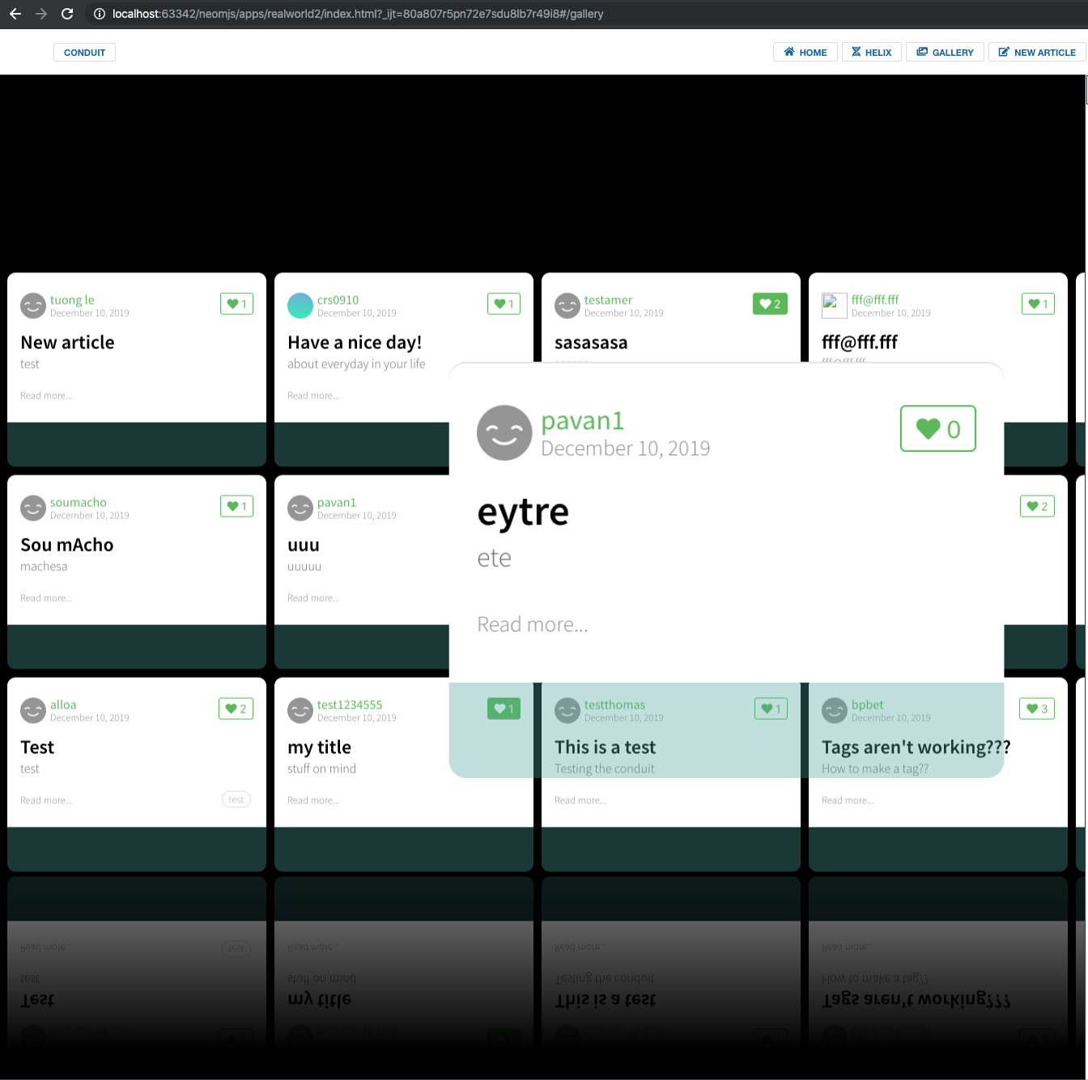Open crs0910 author profile
The image size is (1088, 1080).
coord(338,300)
